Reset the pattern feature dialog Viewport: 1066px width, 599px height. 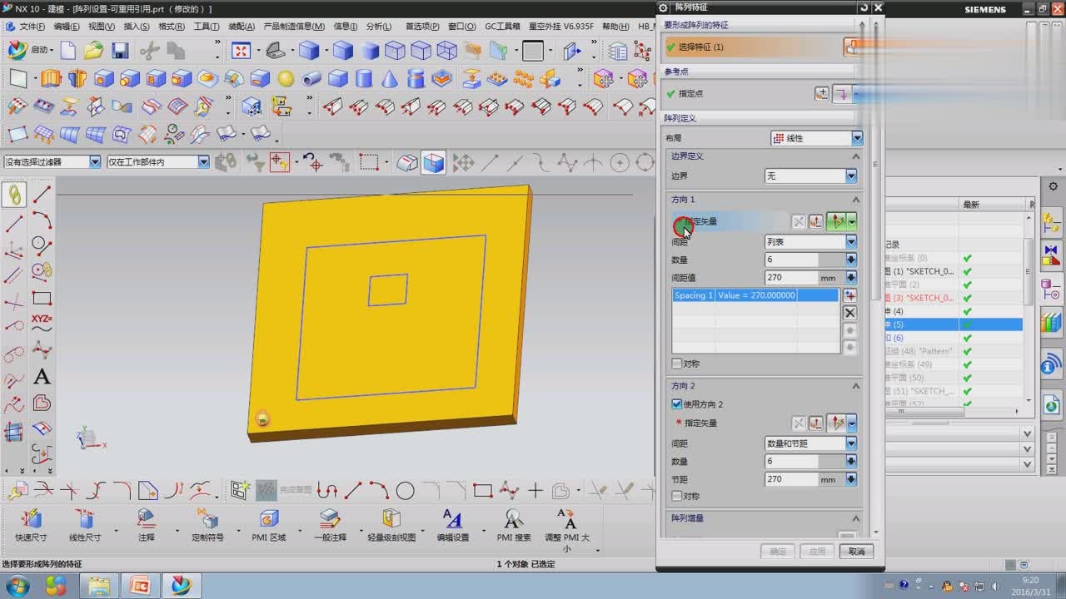tap(864, 7)
